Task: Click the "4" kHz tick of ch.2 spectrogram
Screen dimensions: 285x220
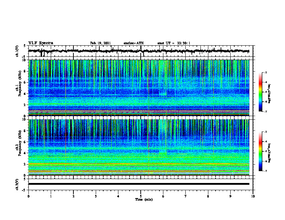Action: (25, 153)
